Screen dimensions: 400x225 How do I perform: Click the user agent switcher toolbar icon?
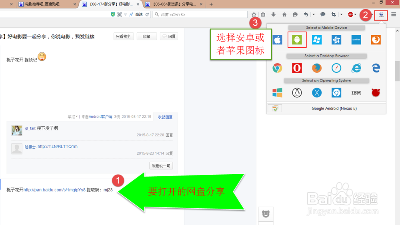click(381, 15)
